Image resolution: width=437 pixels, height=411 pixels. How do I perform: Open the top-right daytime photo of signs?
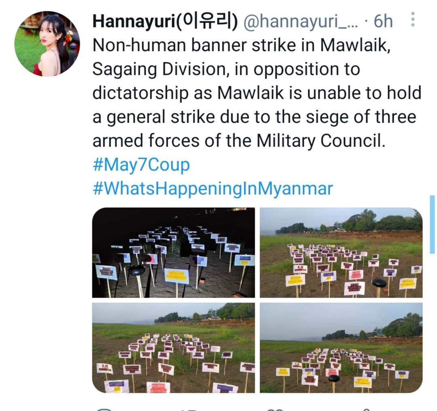coord(341,252)
